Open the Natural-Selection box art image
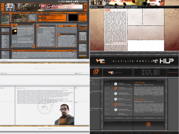Viewport: 179px width, 134px height. click(14, 32)
